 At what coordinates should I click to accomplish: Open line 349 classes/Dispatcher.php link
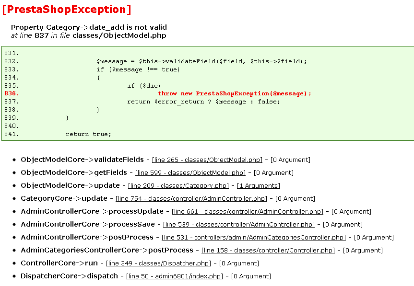pyautogui.click(x=158, y=263)
